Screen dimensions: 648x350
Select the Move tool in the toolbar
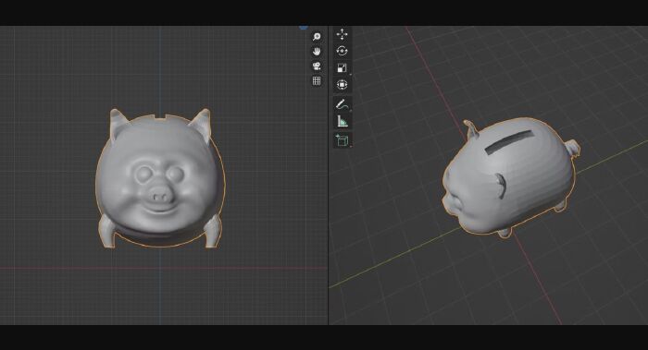coord(343,34)
